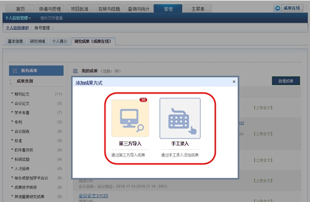Open the 个人信息管理 dropdown menu
Screen dimensions: 310x202
18,18
